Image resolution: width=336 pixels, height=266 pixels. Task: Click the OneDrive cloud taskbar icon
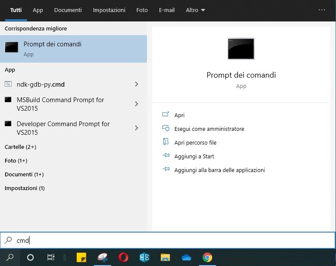pos(186,257)
